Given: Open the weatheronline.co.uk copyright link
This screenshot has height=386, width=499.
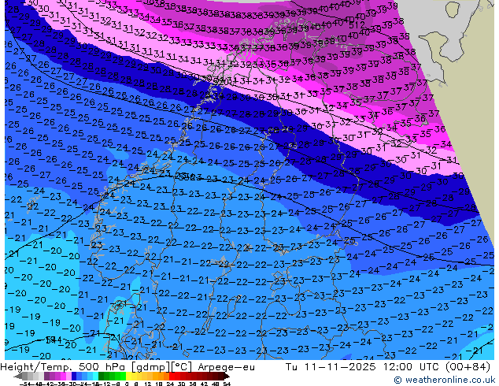Looking at the screenshot, I should pos(445,380).
